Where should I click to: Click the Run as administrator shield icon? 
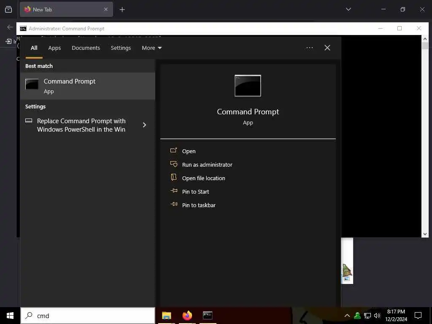click(x=173, y=164)
